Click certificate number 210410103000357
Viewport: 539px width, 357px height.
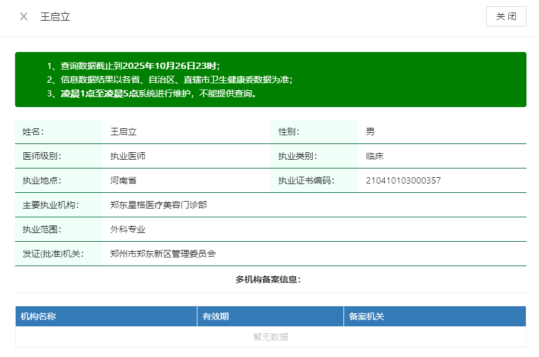403,180
